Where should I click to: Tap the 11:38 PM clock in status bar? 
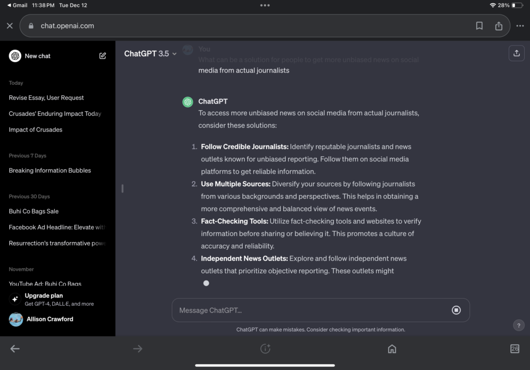pos(43,5)
